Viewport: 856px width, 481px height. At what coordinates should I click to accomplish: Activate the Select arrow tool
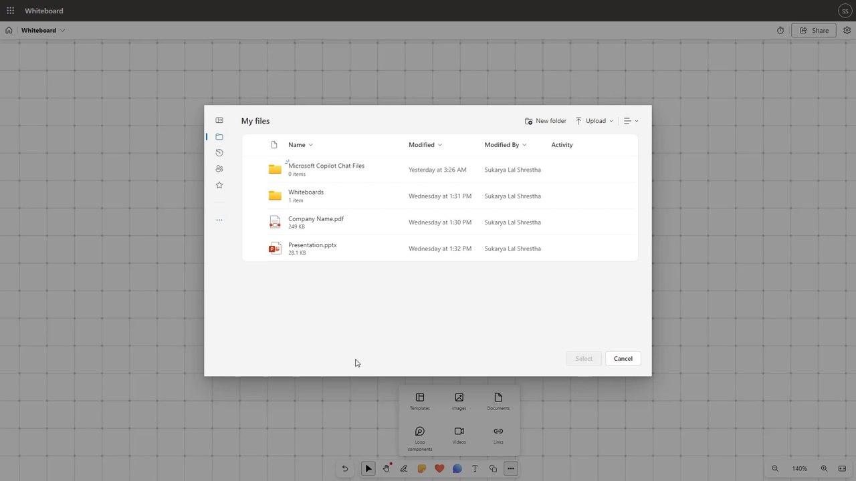tap(368, 469)
